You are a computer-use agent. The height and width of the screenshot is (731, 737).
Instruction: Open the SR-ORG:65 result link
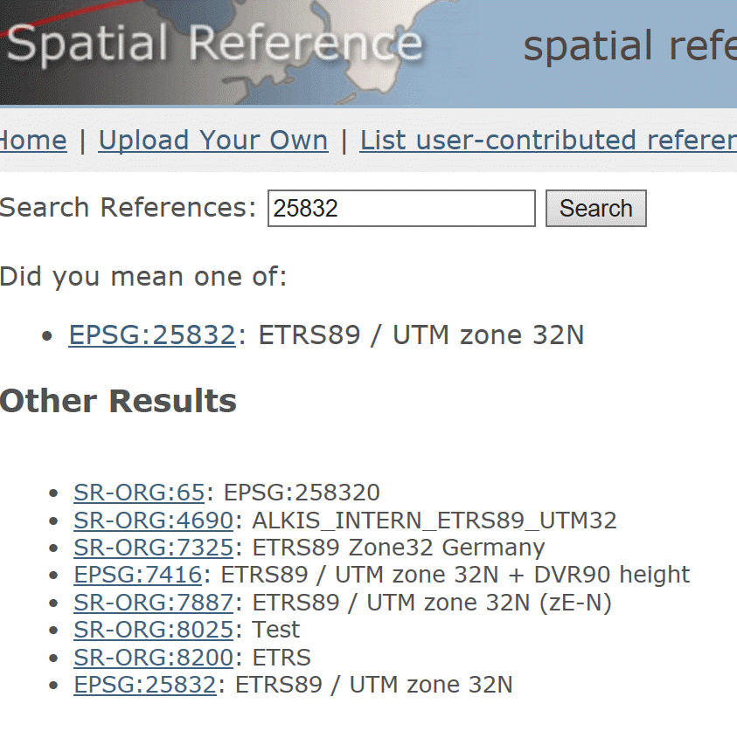point(141,493)
